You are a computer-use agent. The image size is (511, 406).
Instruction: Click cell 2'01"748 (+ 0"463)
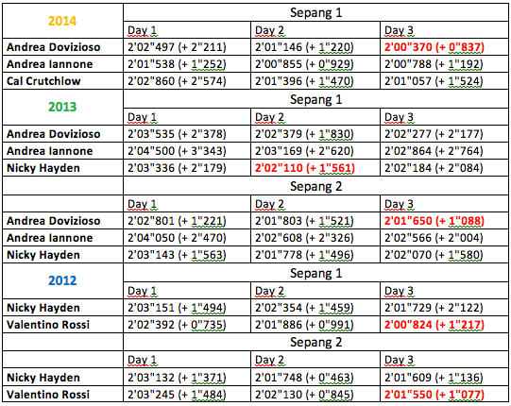click(315, 378)
